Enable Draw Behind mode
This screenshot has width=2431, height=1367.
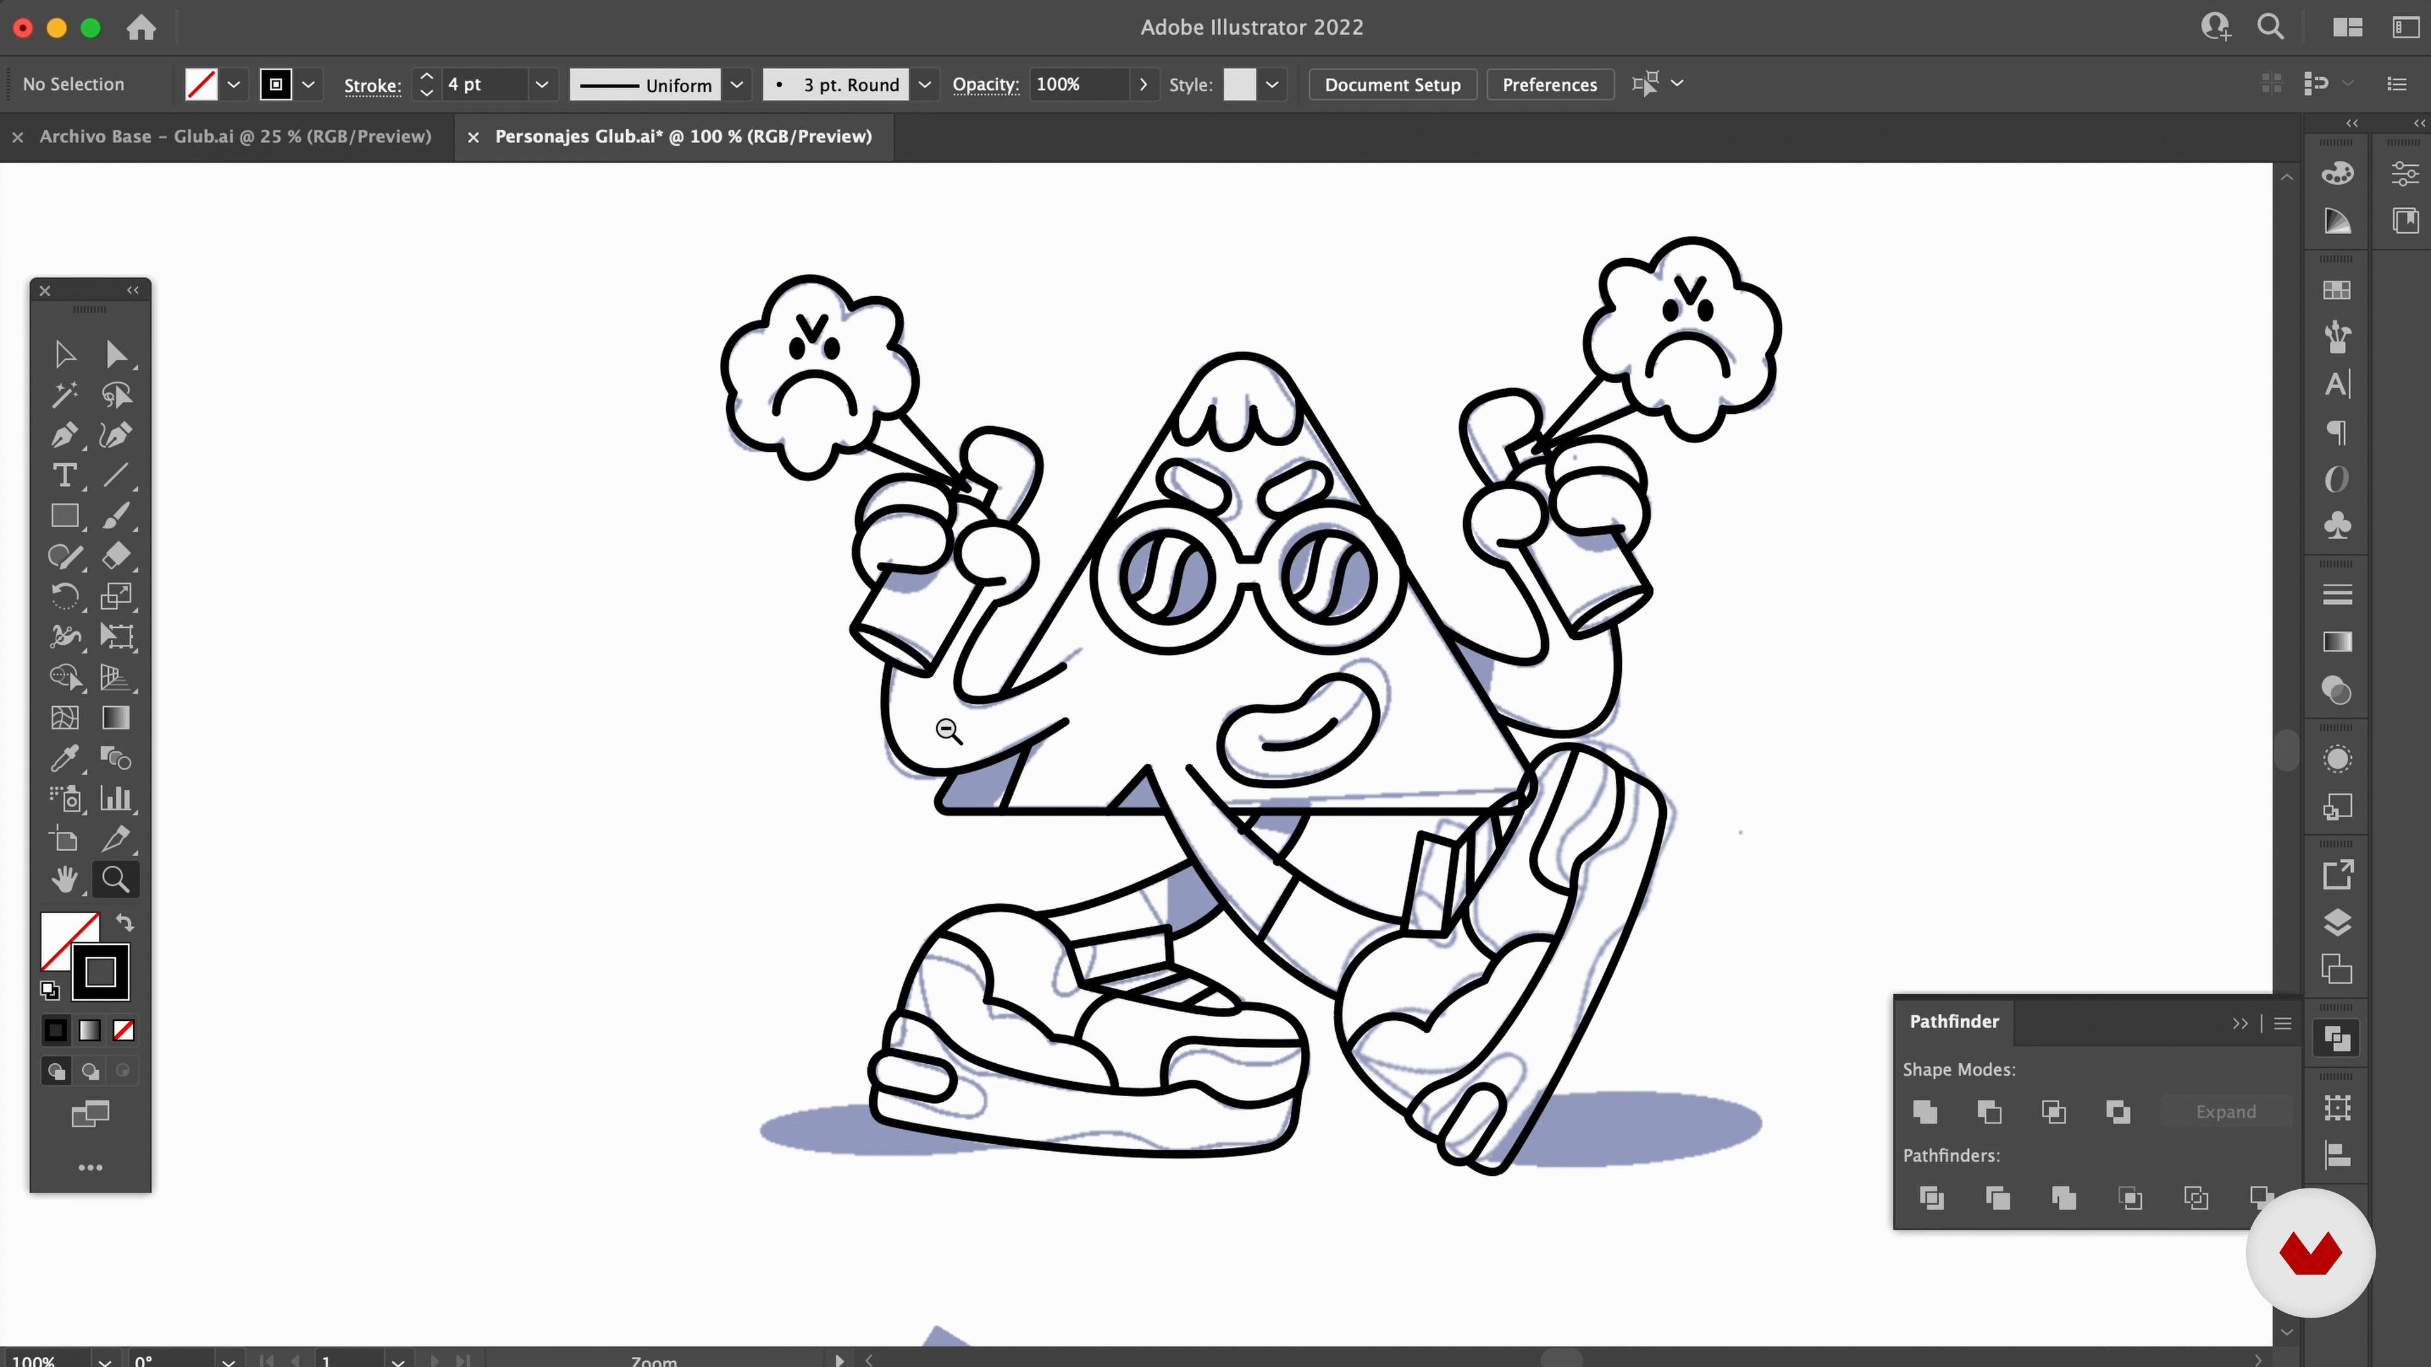click(x=91, y=1071)
